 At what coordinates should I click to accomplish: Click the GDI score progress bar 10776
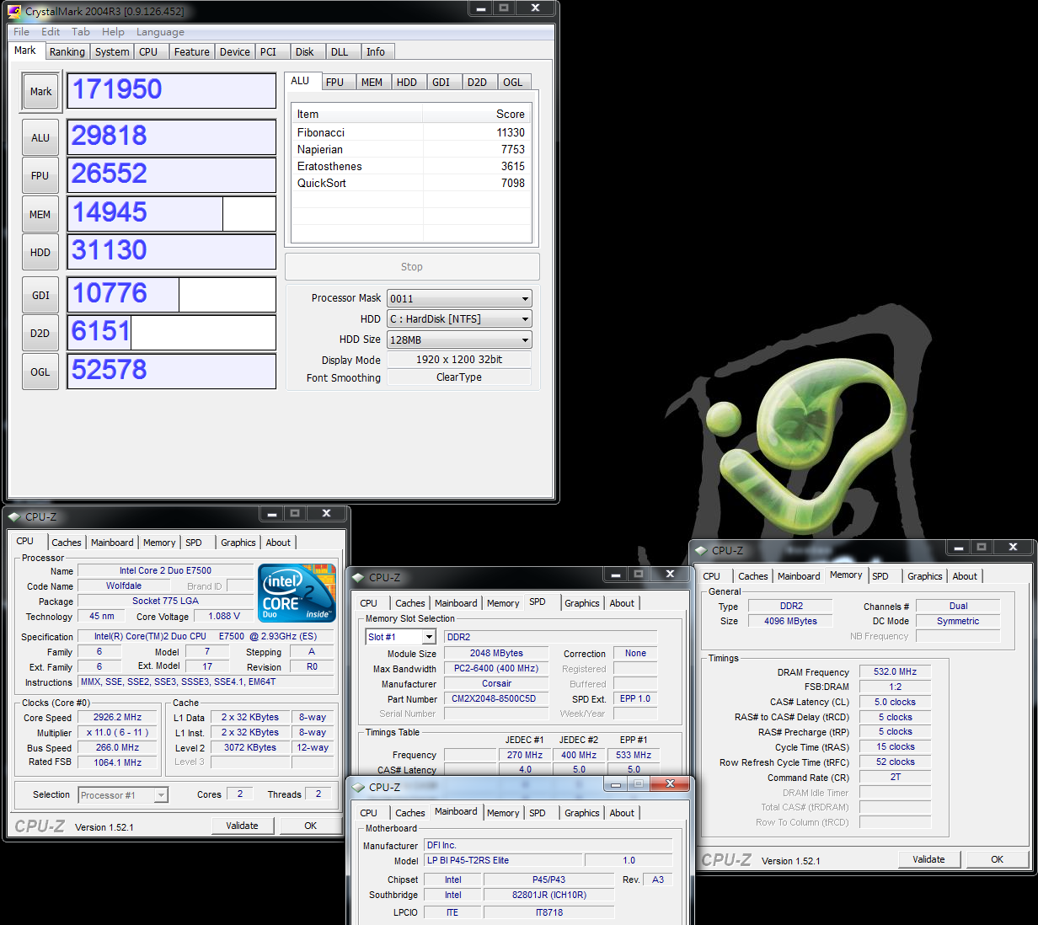coord(172,295)
